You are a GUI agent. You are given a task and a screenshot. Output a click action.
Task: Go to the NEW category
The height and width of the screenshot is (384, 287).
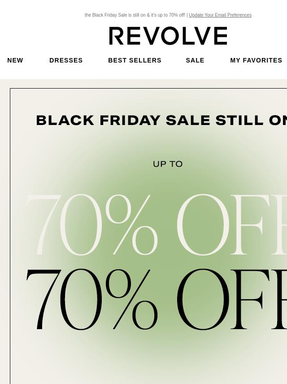[x=15, y=60]
